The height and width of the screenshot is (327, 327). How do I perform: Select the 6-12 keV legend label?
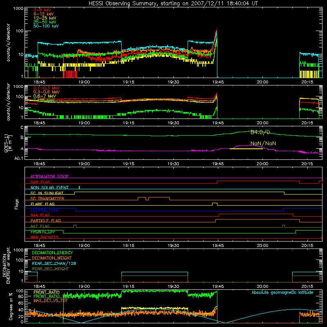[44, 14]
